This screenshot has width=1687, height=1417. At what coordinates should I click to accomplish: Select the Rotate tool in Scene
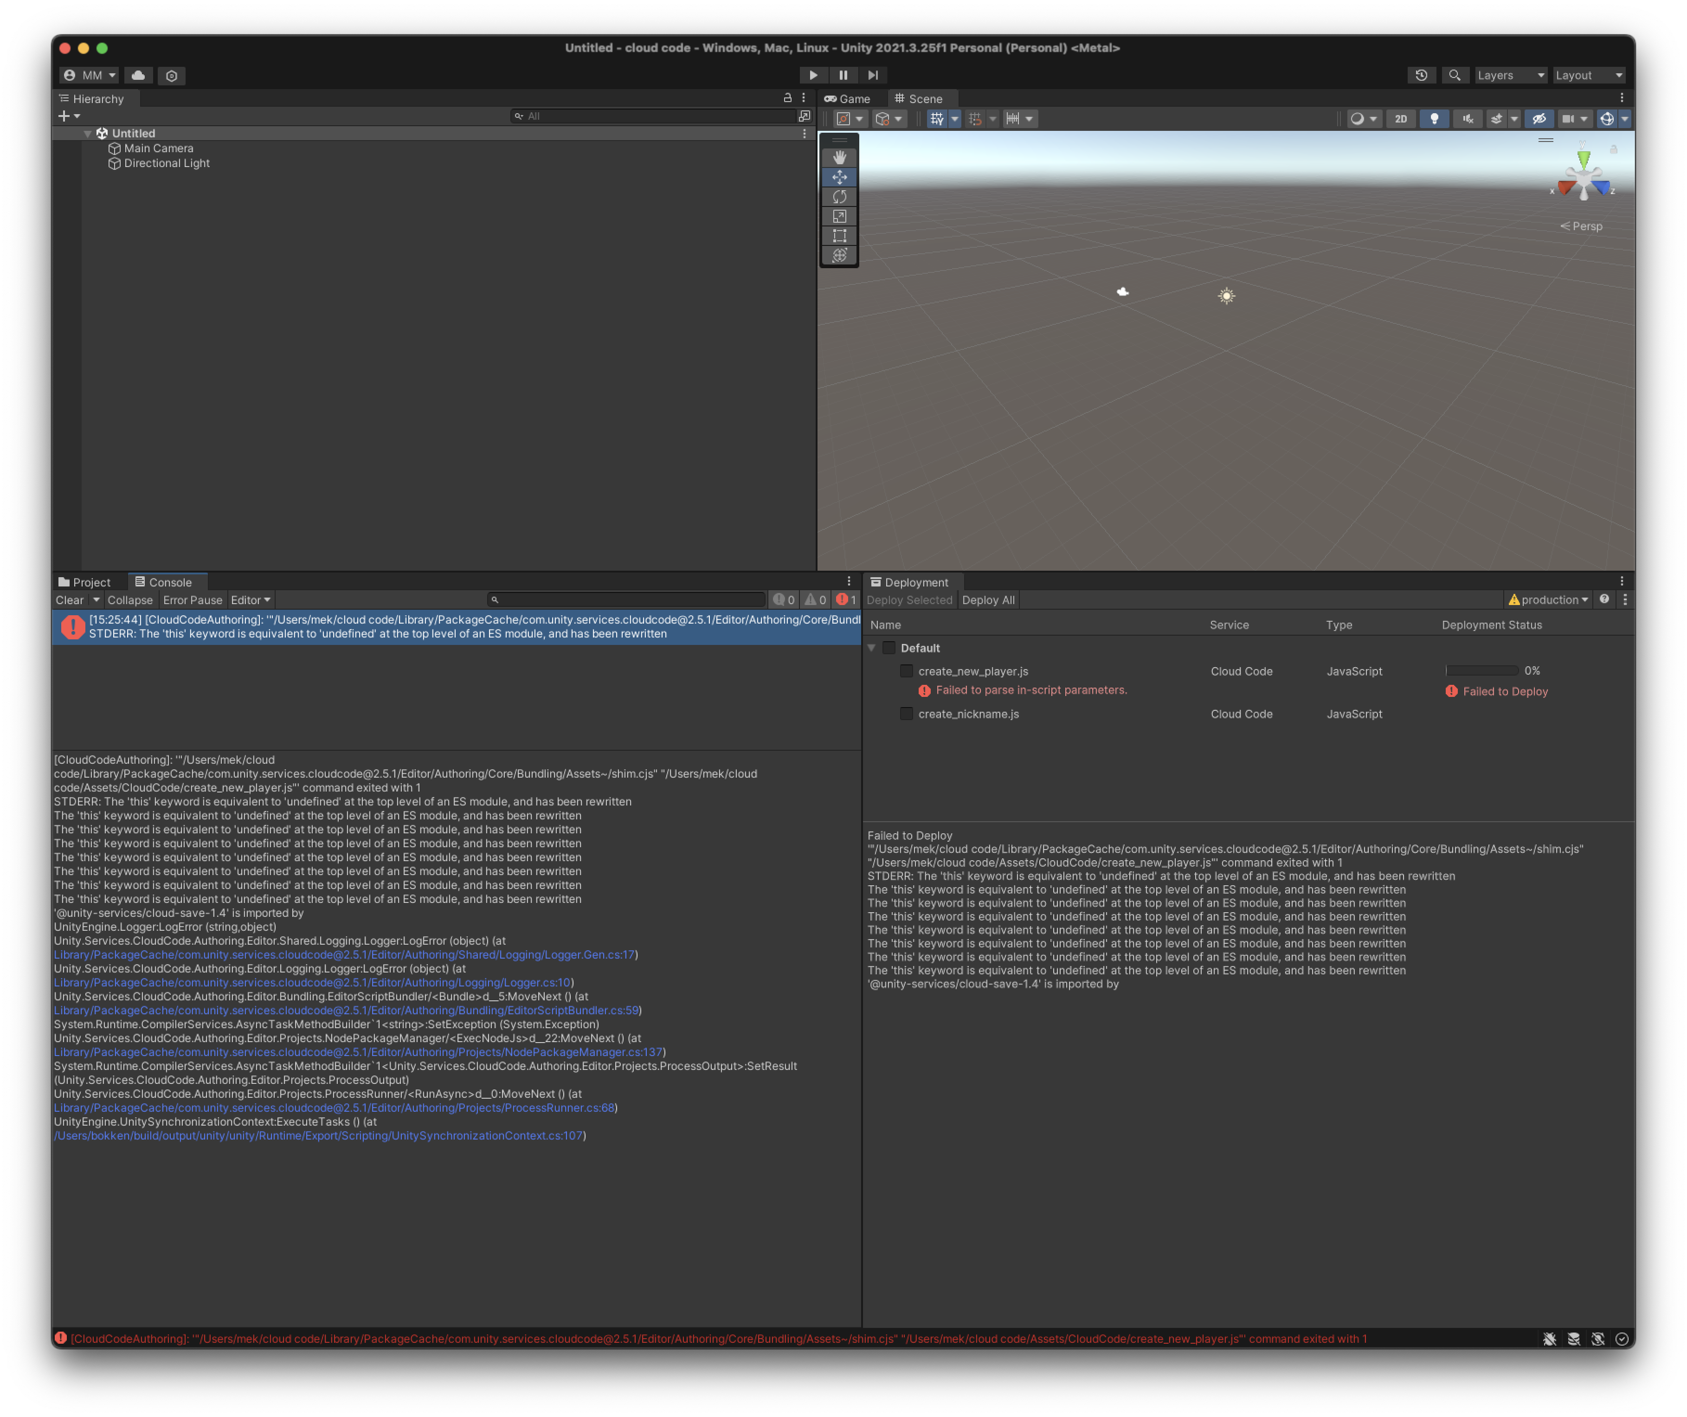[839, 197]
